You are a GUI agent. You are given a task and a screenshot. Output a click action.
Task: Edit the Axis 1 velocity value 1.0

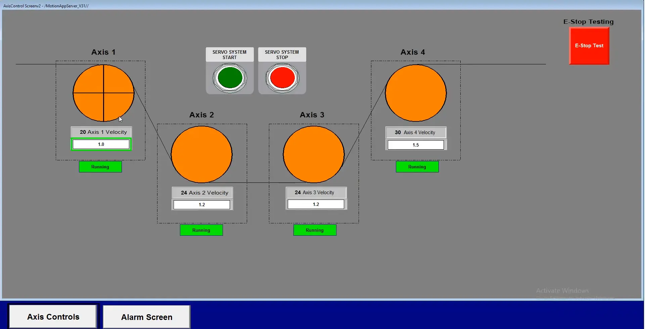click(101, 144)
